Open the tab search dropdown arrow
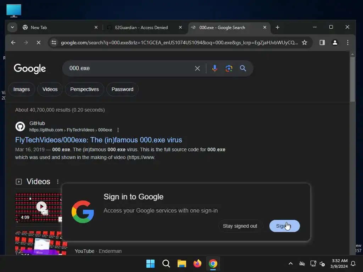Screen dimensions: 363x272 point(12,27)
